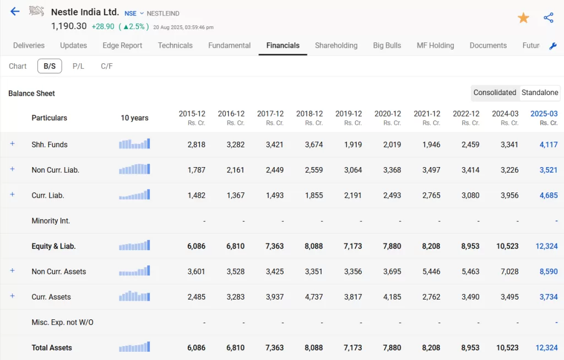
Task: Click Equity & Liab. 2017-12 value 7,363
Action: [274, 246]
